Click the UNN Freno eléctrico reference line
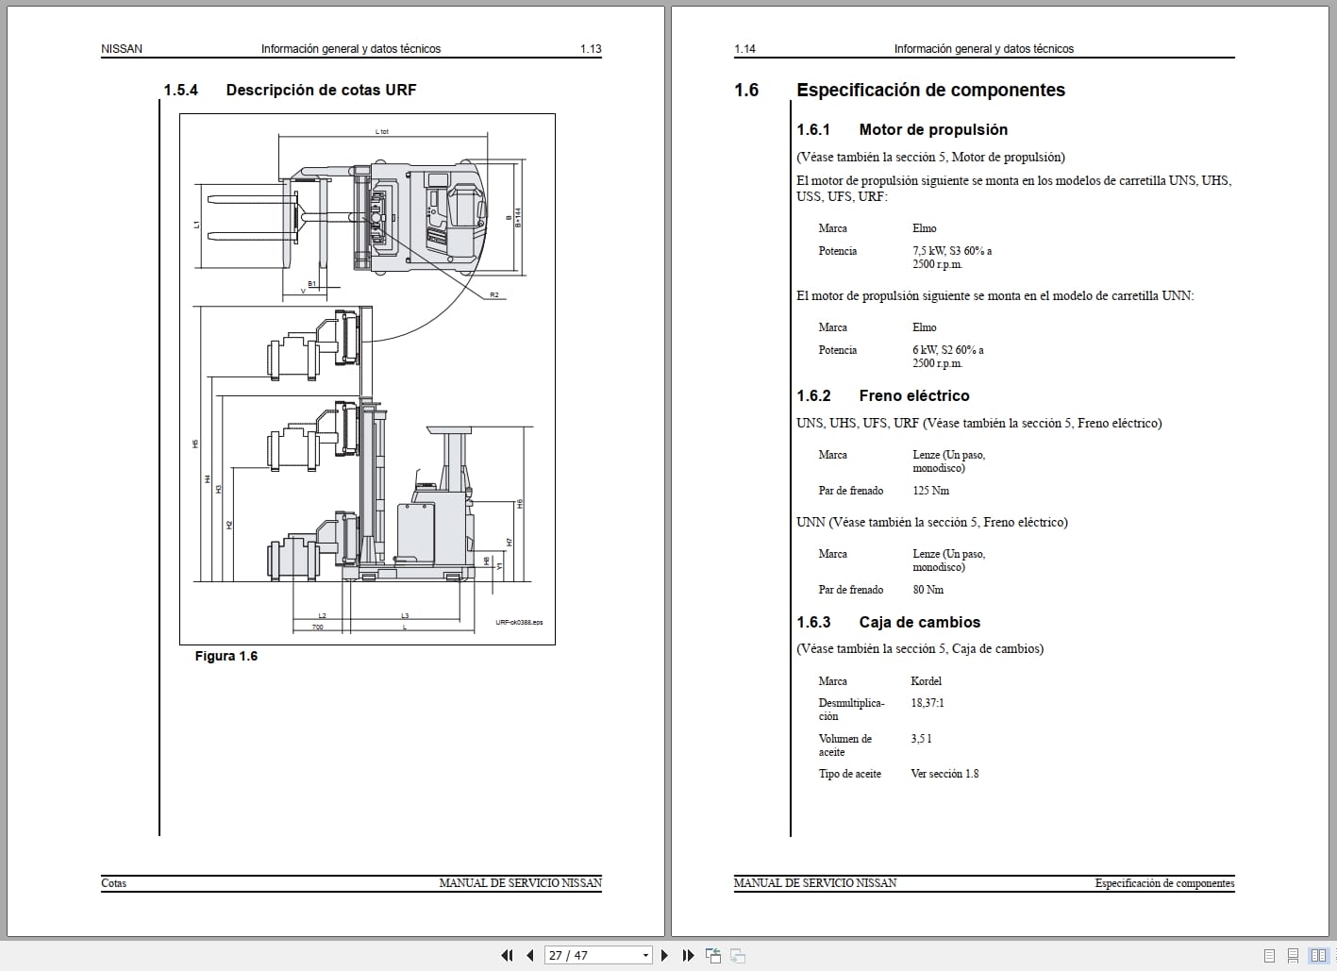 coord(932,522)
